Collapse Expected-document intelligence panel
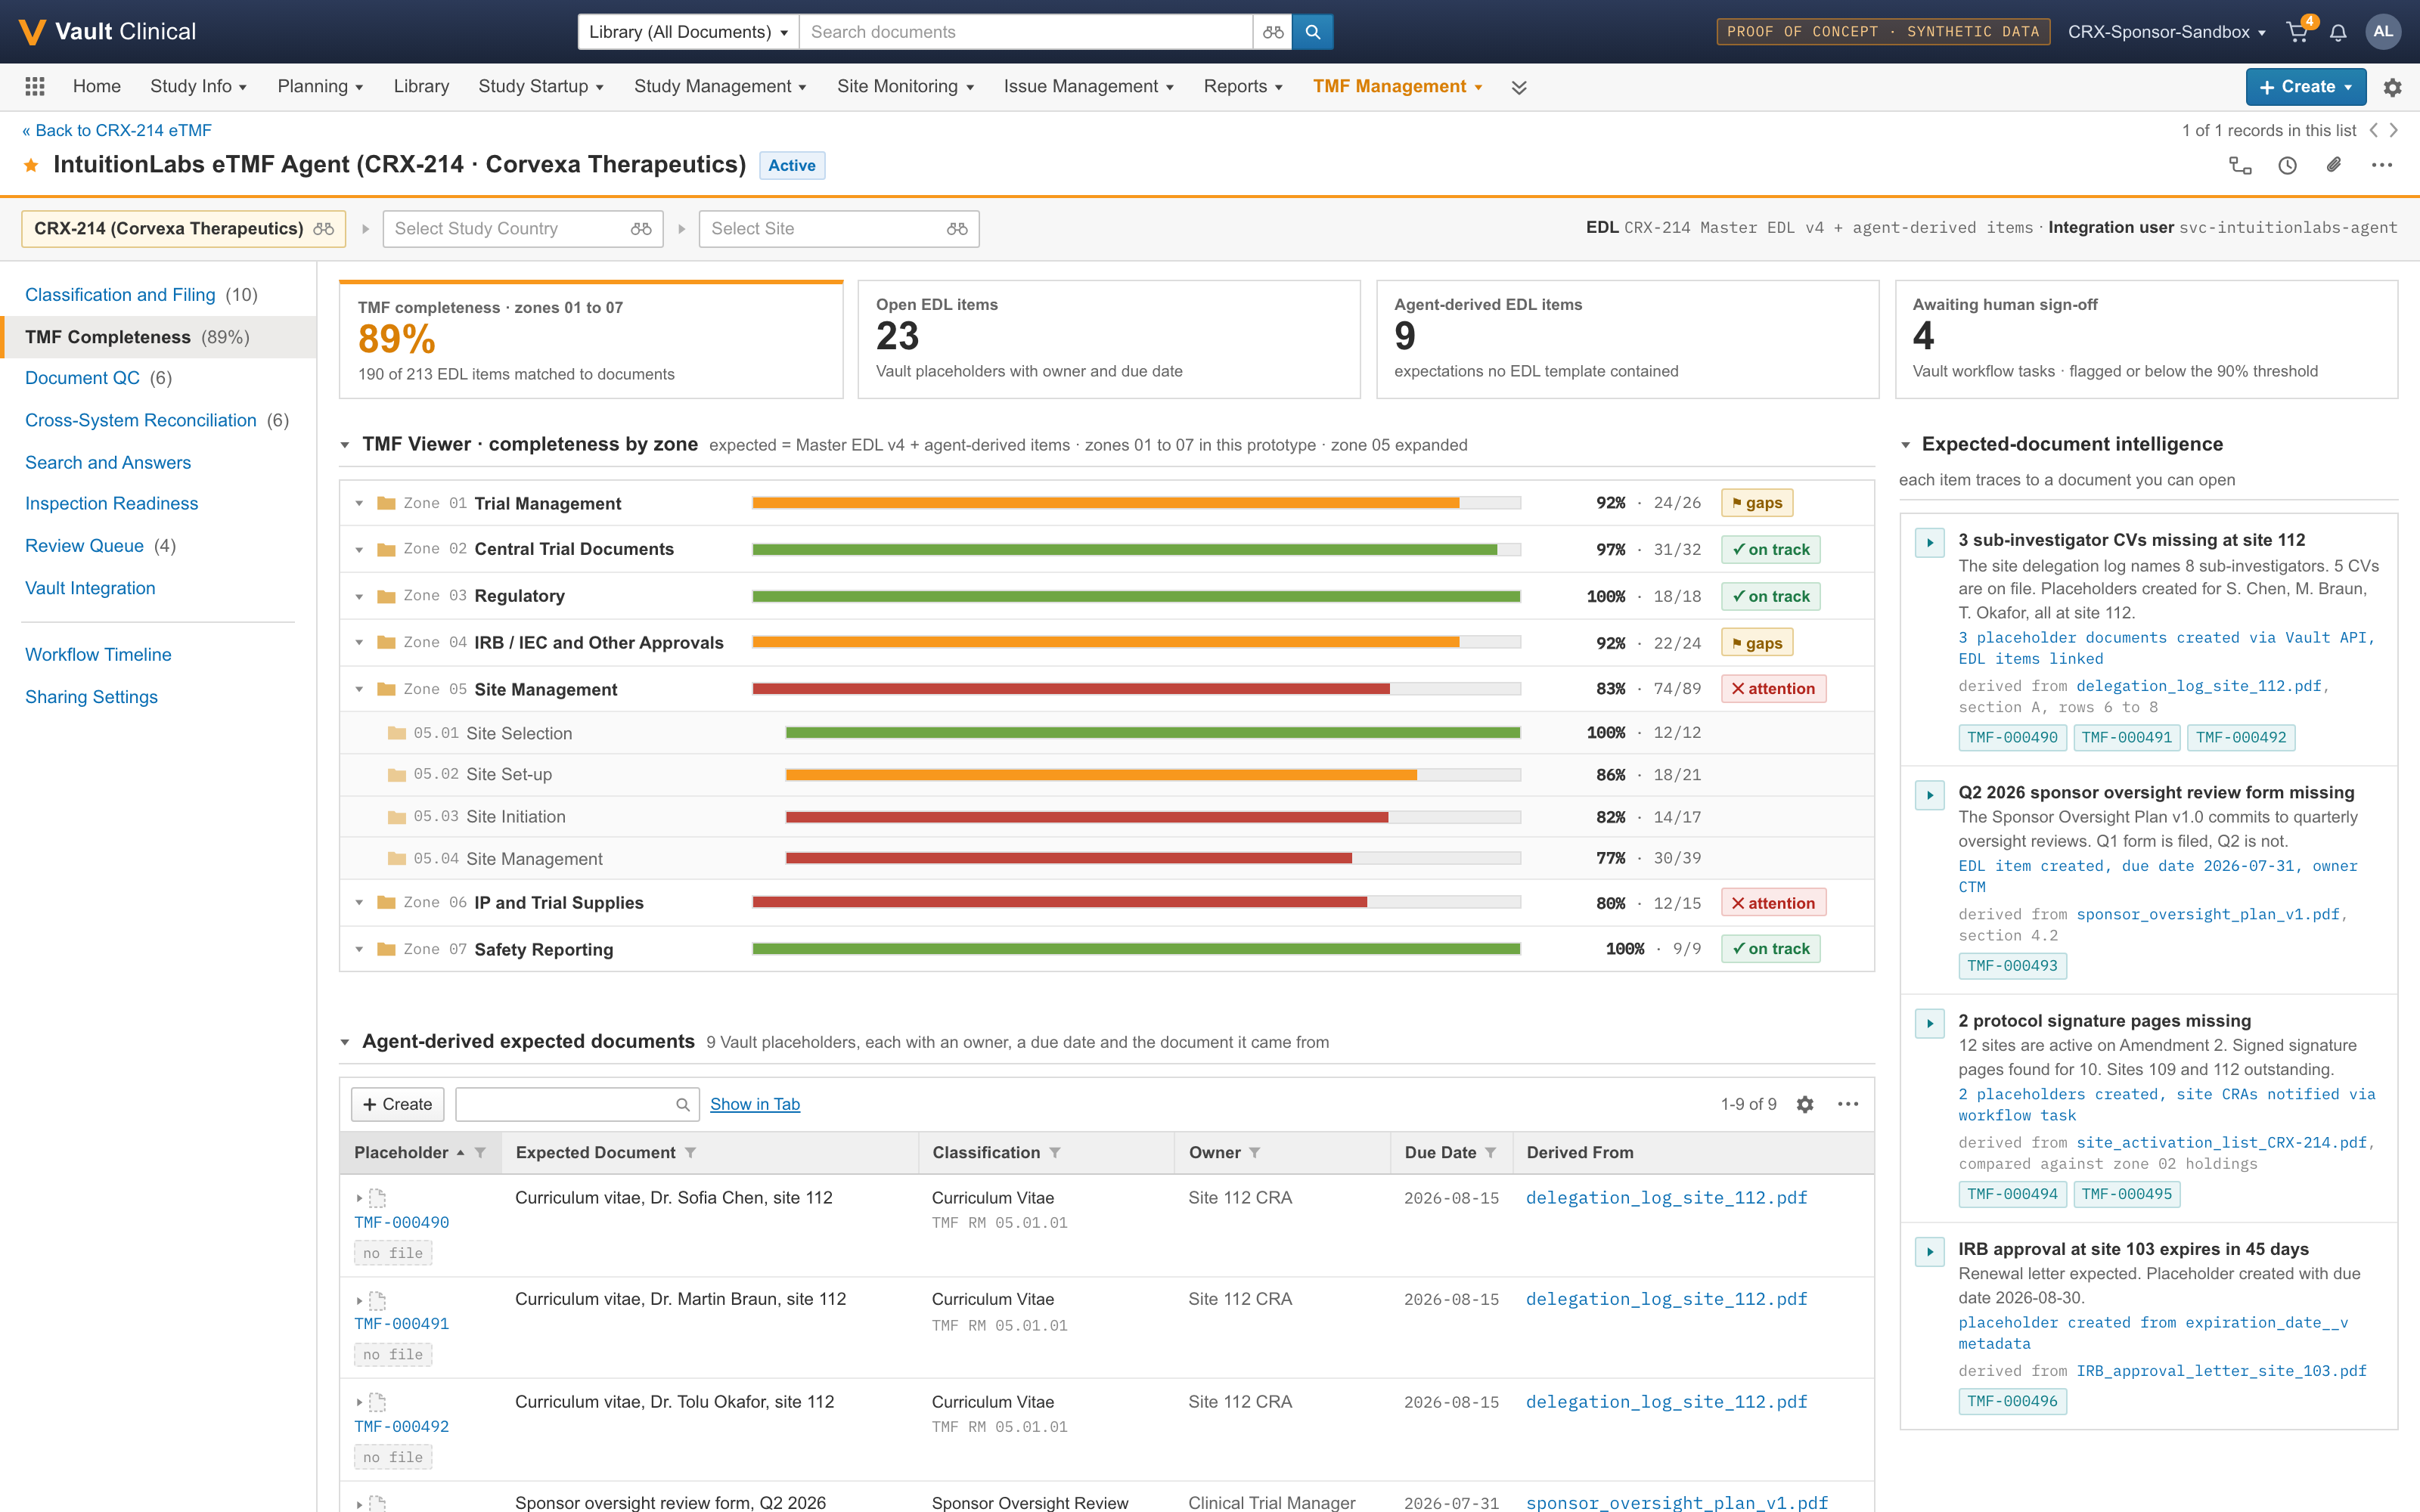Screen dimensions: 2420x1512 (1905, 445)
